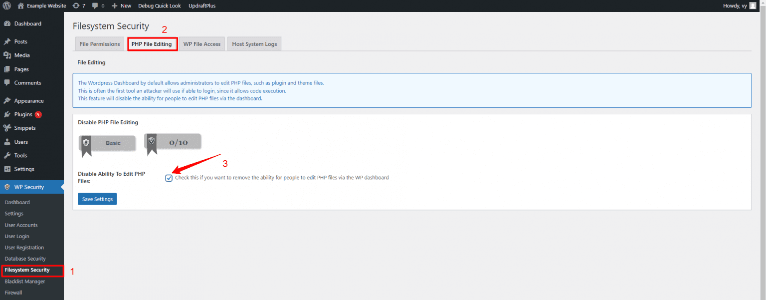Open Plugins from the sidebar

(23, 114)
